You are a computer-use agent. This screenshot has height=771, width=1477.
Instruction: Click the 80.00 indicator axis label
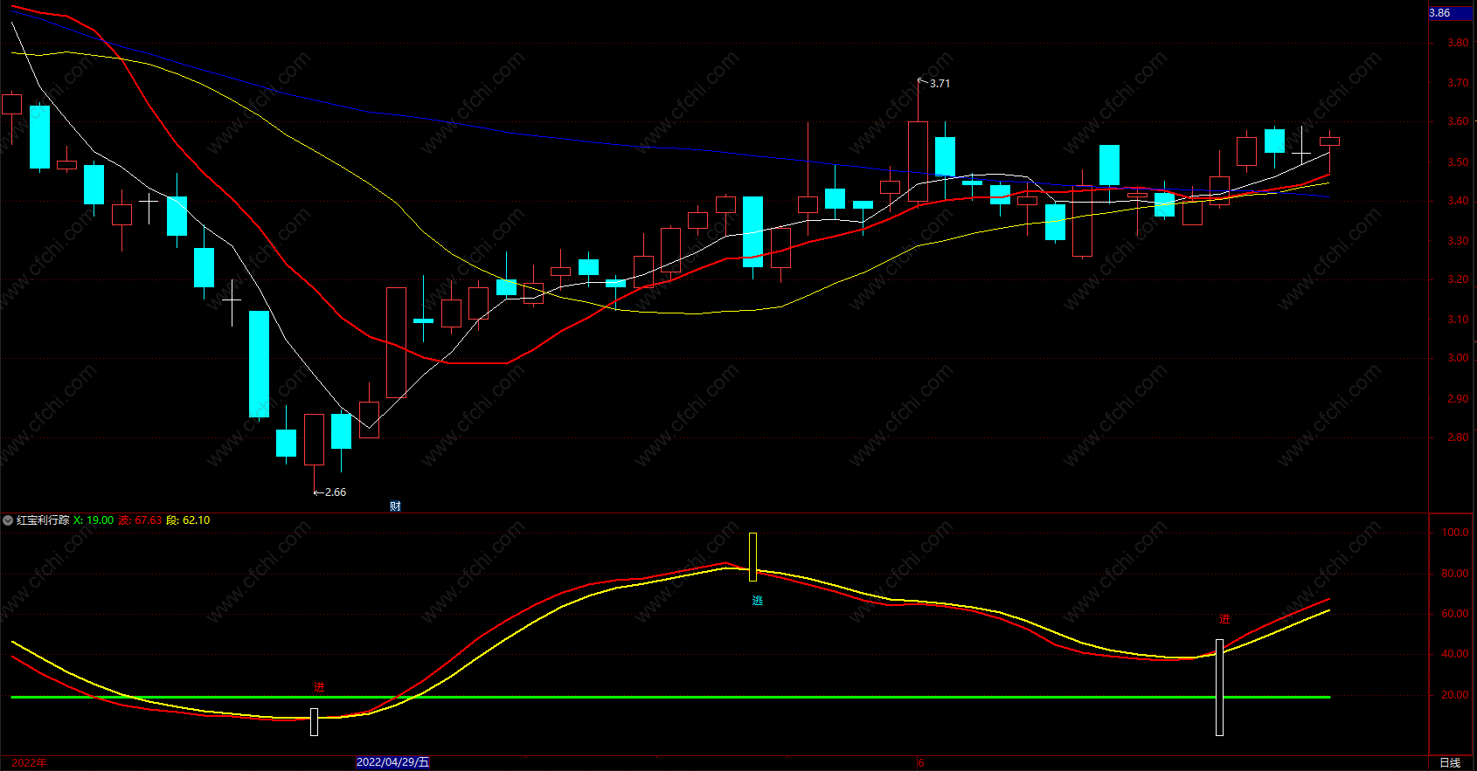pos(1455,574)
